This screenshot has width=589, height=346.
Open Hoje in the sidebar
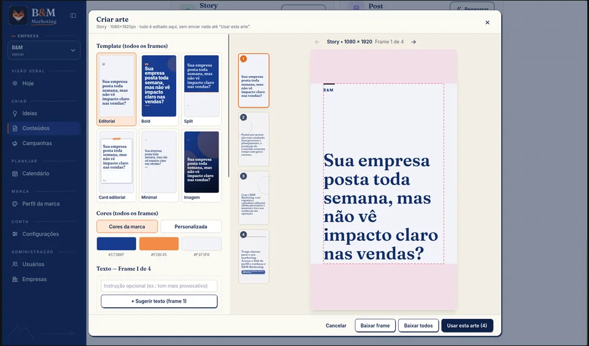(x=44, y=83)
